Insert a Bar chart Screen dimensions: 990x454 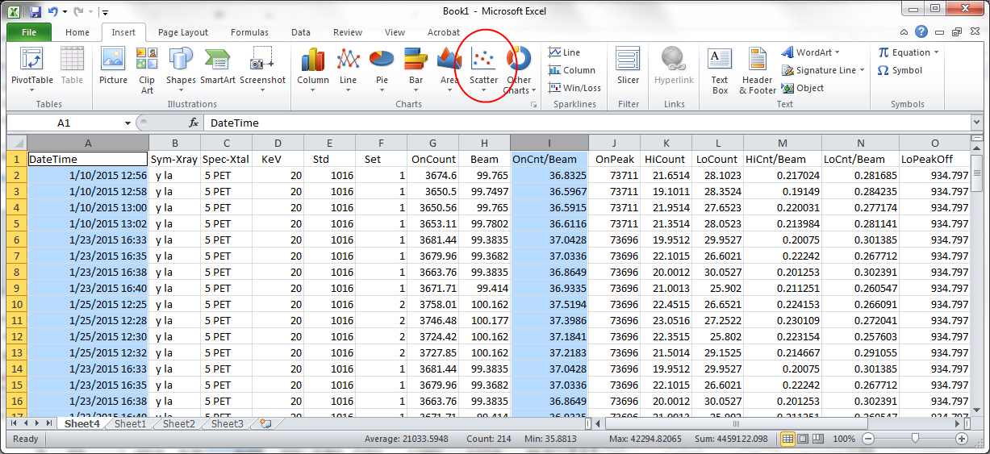pyautogui.click(x=416, y=66)
